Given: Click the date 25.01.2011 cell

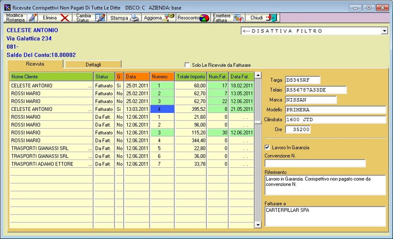Looking at the screenshot, I should click(x=137, y=85).
